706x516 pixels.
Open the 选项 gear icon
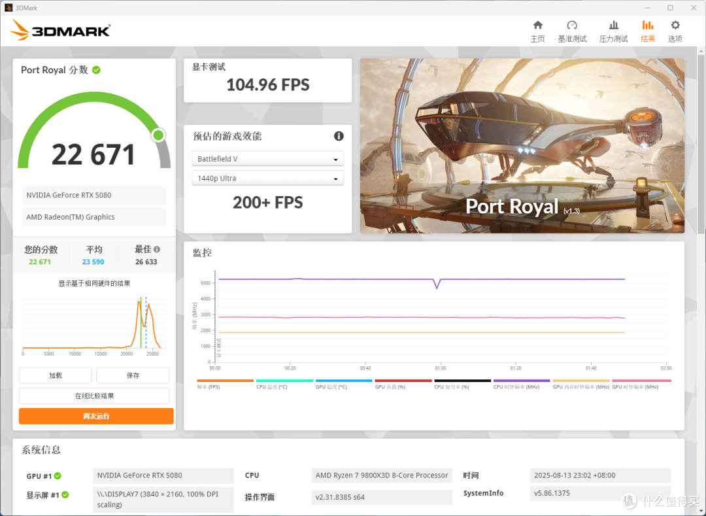[x=675, y=26]
